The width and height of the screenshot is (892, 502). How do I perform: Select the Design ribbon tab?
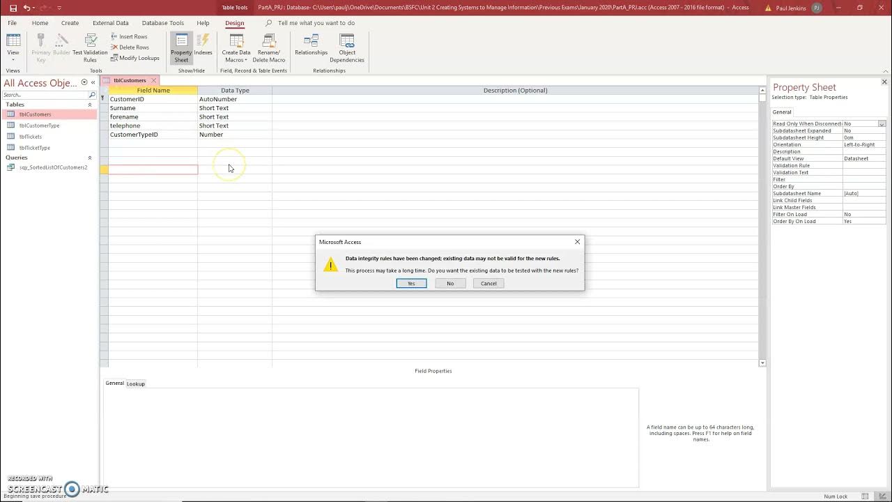(235, 23)
